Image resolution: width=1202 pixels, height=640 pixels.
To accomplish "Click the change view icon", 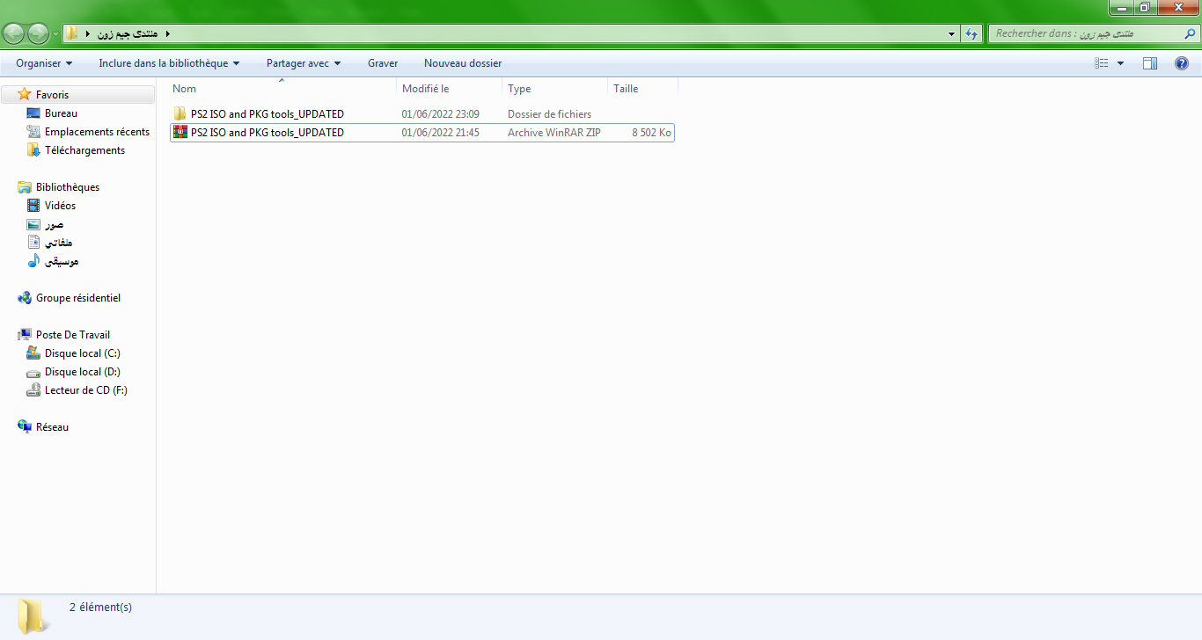I will pyautogui.click(x=1102, y=63).
